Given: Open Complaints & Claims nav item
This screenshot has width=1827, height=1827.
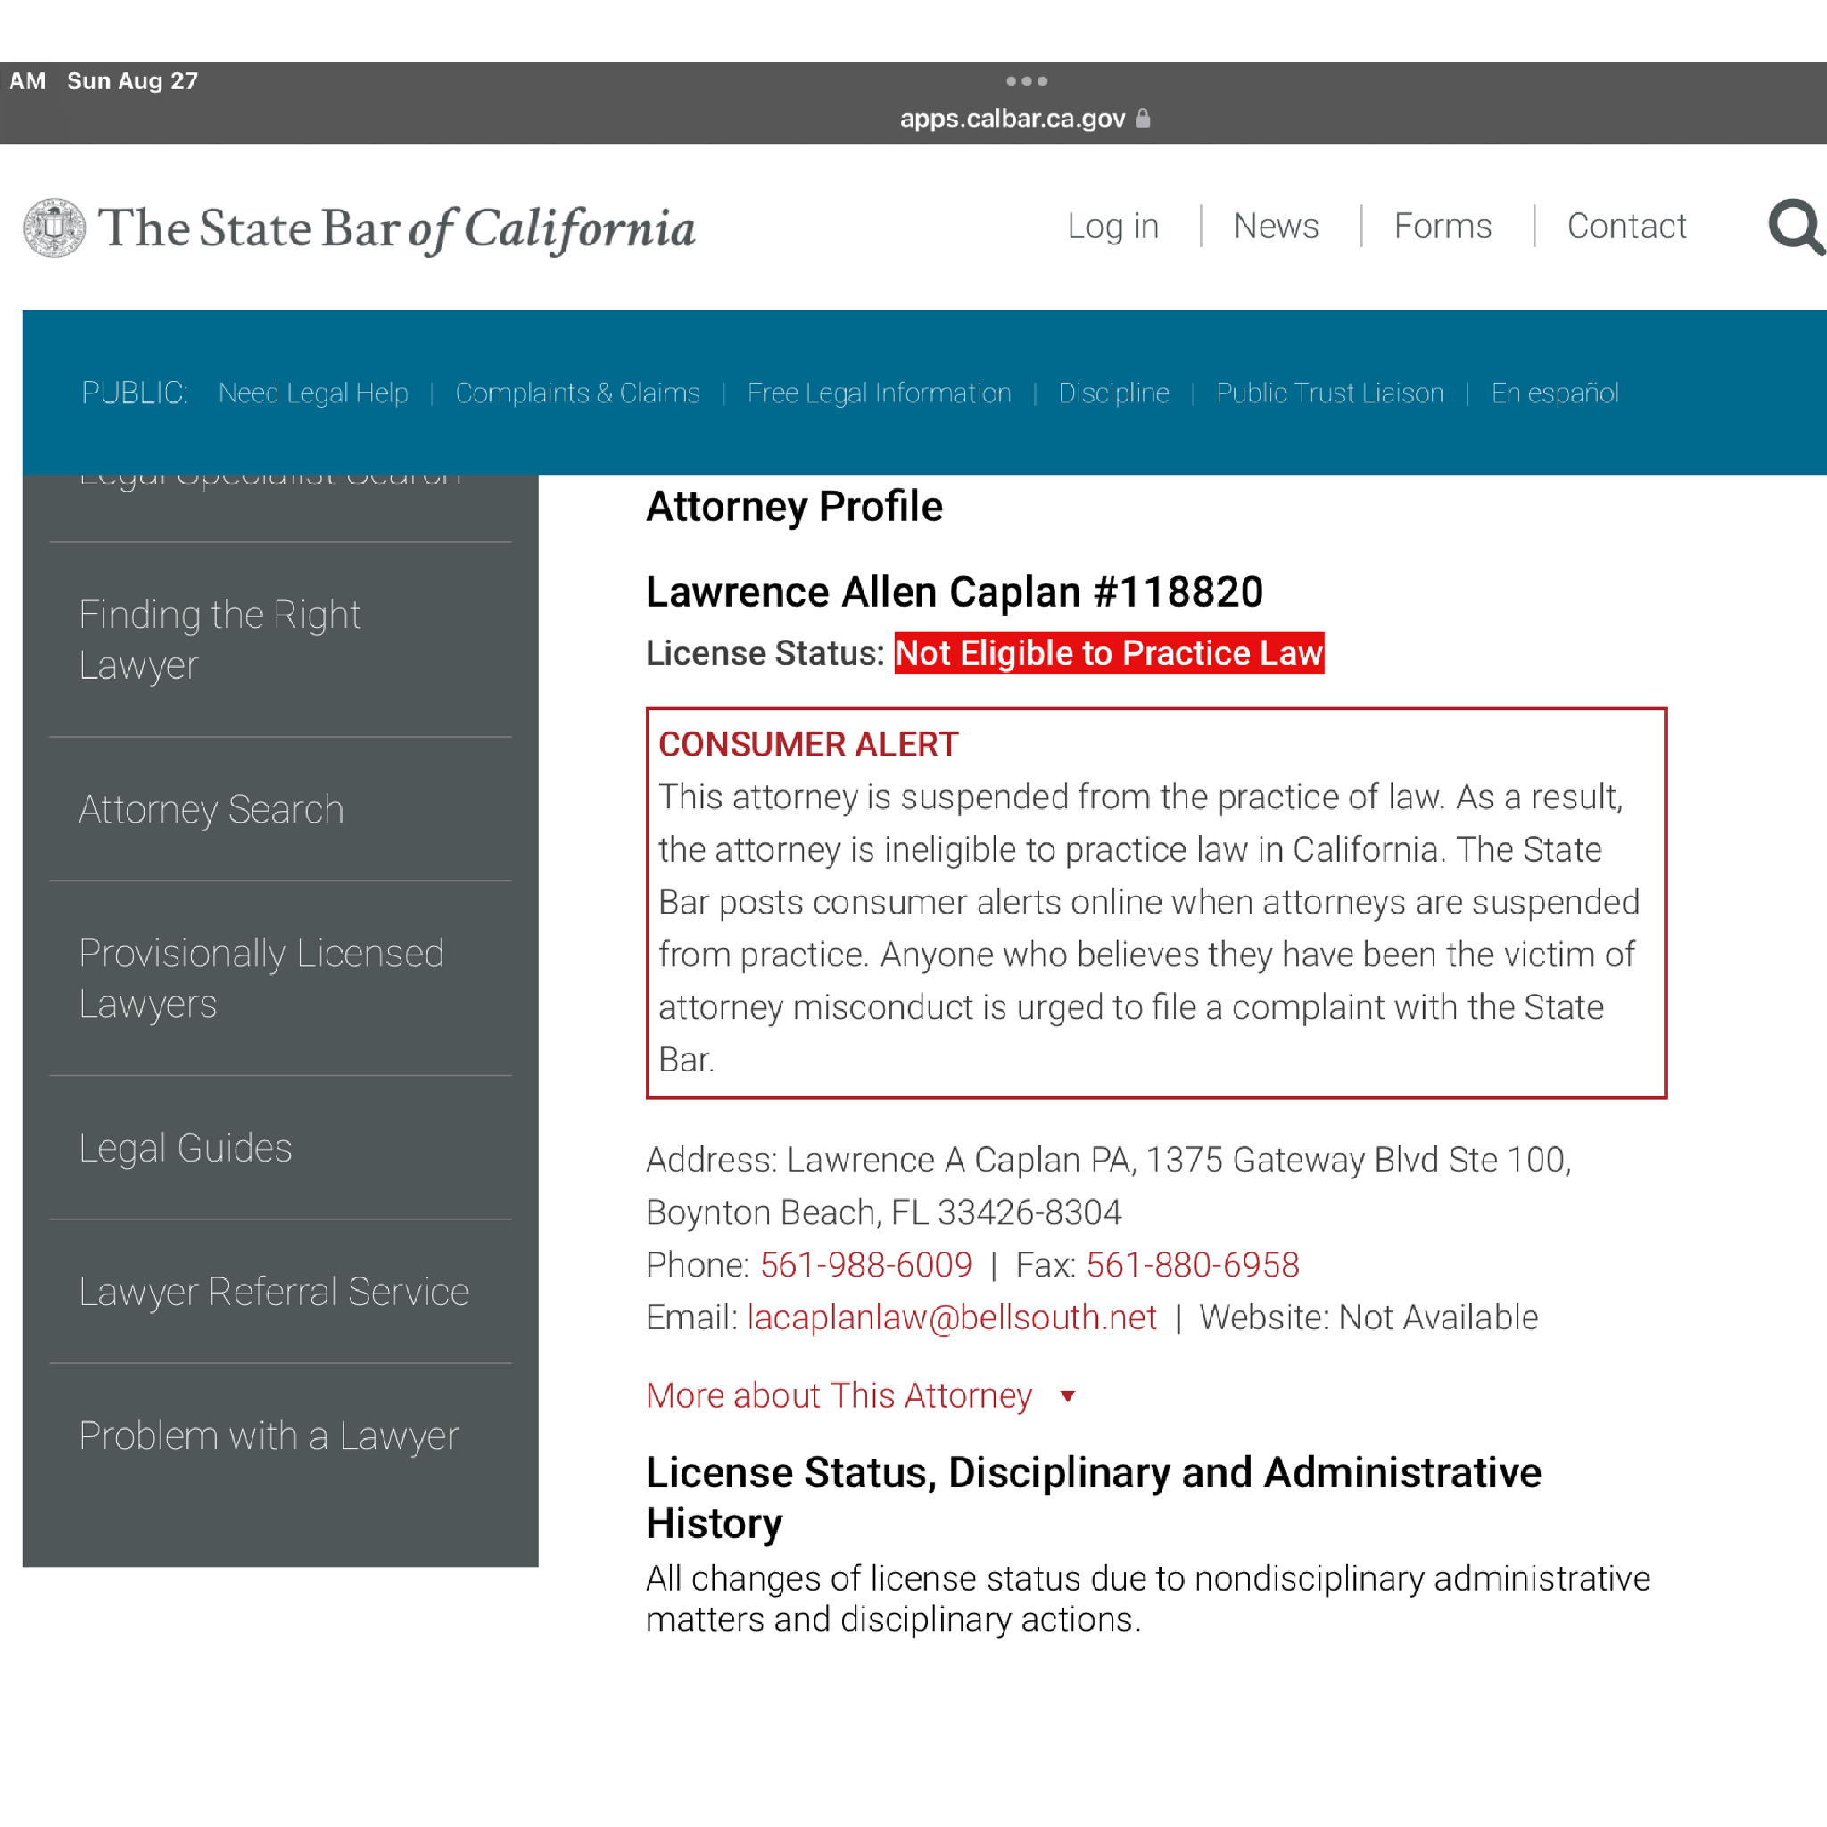Looking at the screenshot, I should tap(578, 393).
